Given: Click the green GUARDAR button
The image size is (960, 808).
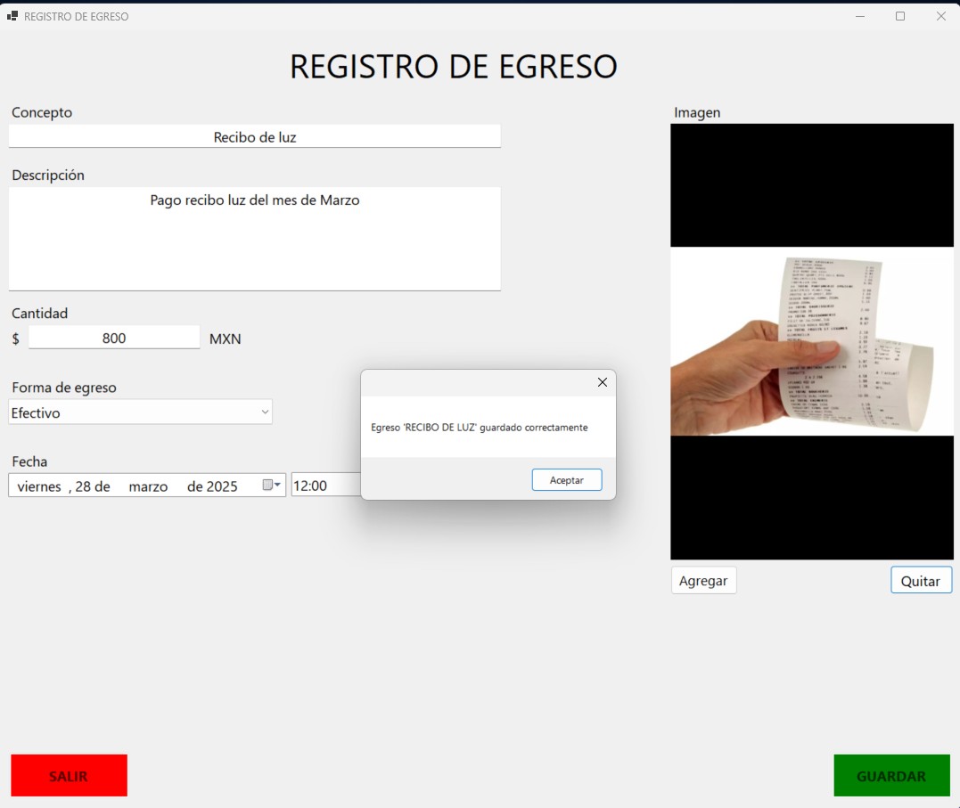Looking at the screenshot, I should tap(890, 776).
